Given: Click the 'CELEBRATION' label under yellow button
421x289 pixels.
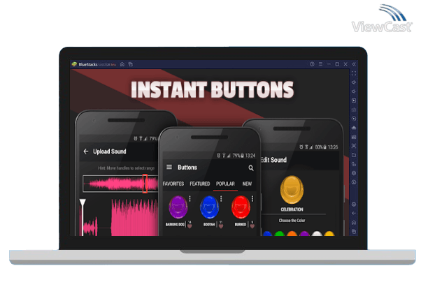Looking at the screenshot, I should [292, 209].
